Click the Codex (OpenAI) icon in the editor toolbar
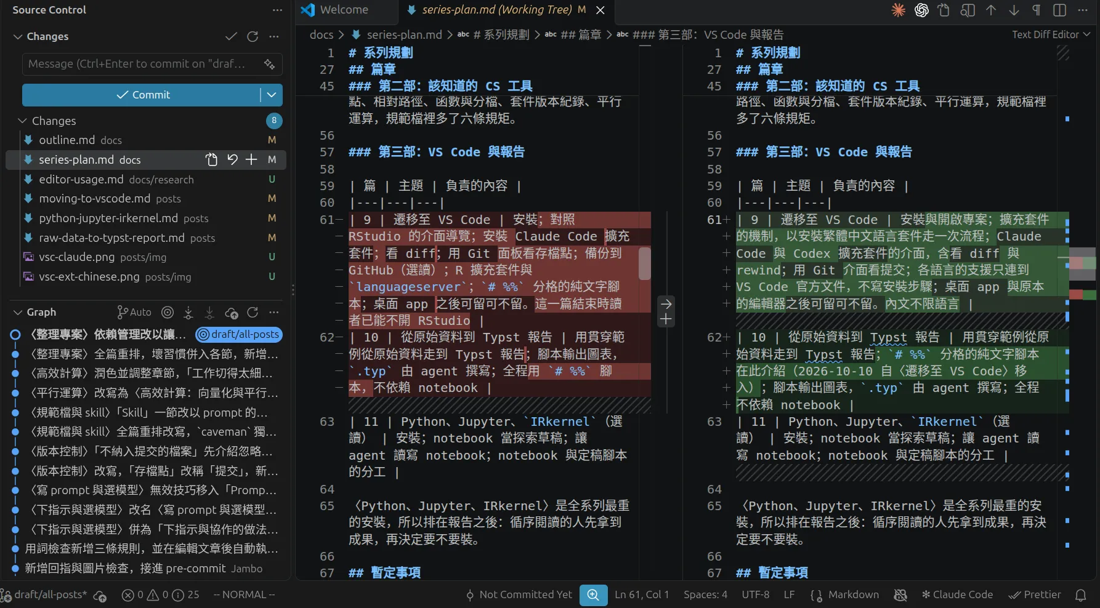The image size is (1100, 608). [x=921, y=10]
